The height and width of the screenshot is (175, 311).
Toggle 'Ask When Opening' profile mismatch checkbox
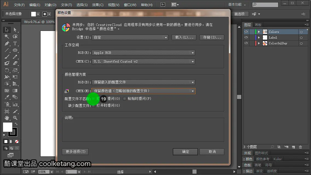point(93,99)
